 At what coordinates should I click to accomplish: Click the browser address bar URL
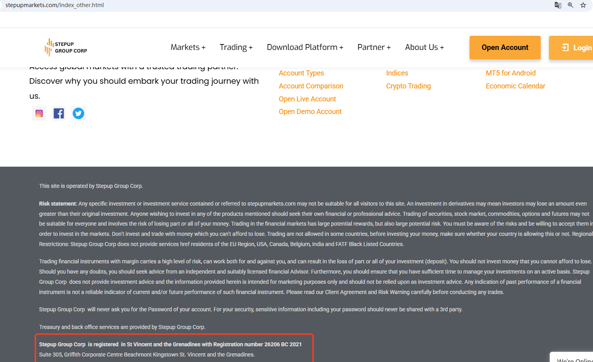55,5
